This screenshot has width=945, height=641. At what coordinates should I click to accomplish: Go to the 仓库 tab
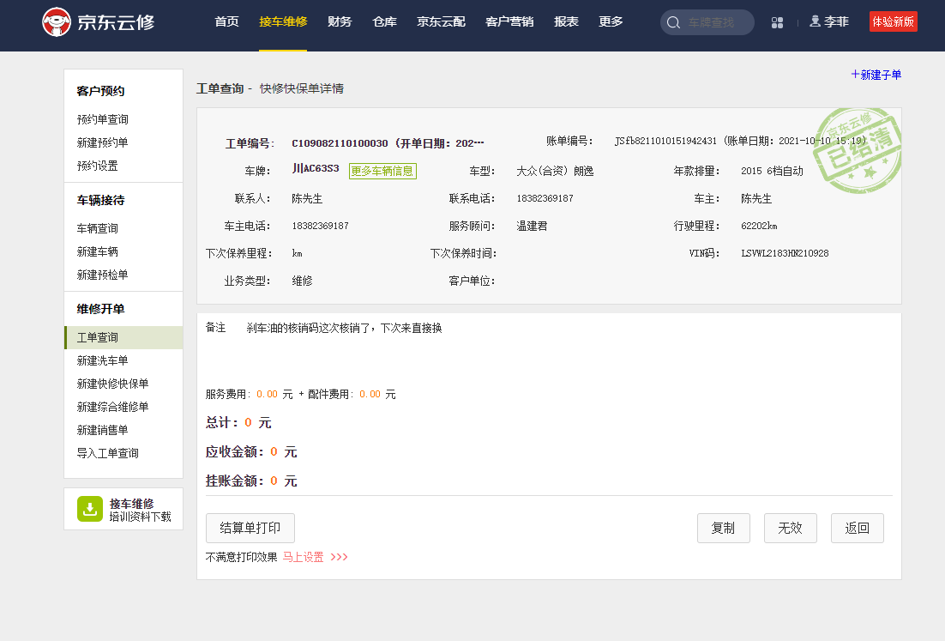pyautogui.click(x=385, y=22)
